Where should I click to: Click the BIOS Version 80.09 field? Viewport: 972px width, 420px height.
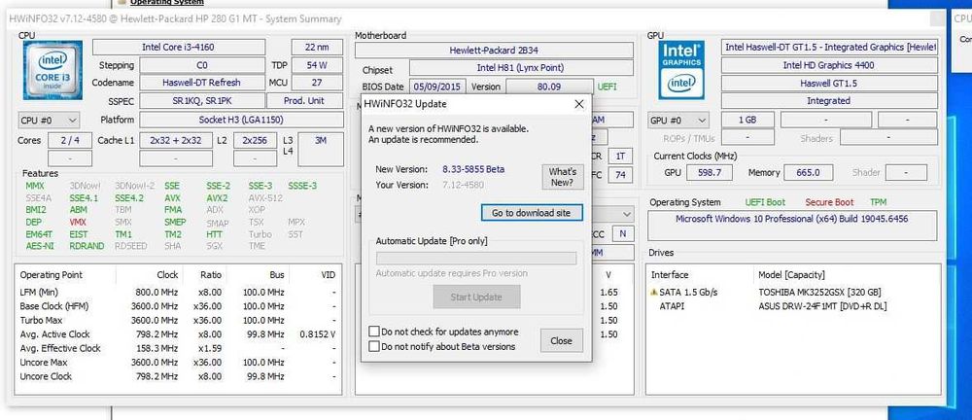[x=548, y=87]
